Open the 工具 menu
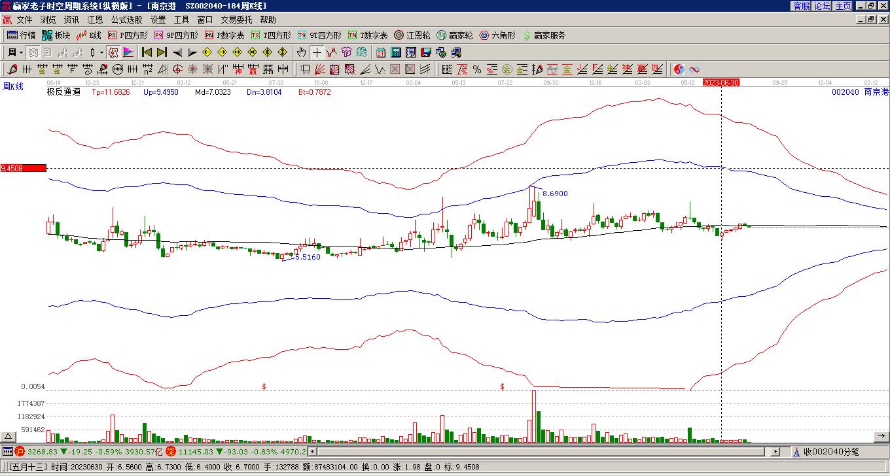 (x=181, y=20)
